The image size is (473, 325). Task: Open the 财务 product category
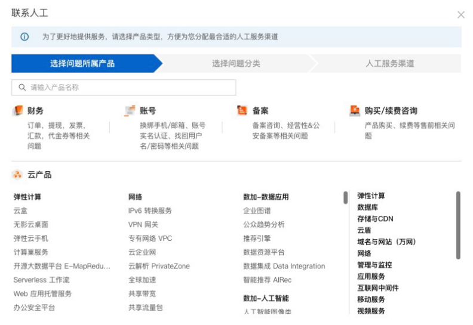[35, 110]
